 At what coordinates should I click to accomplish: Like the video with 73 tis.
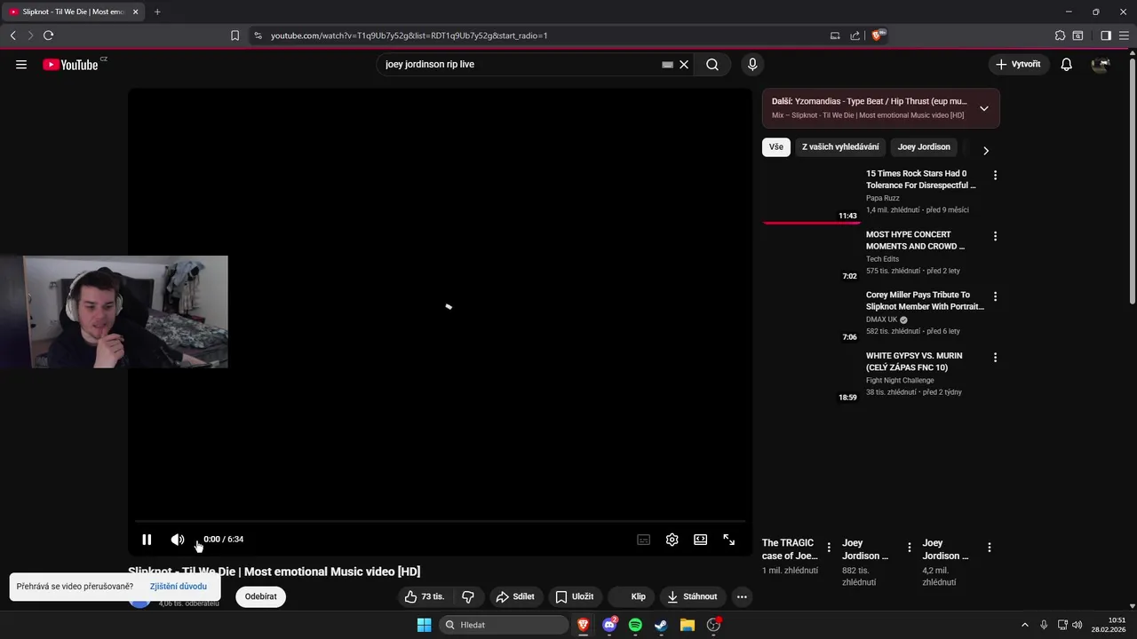click(424, 596)
